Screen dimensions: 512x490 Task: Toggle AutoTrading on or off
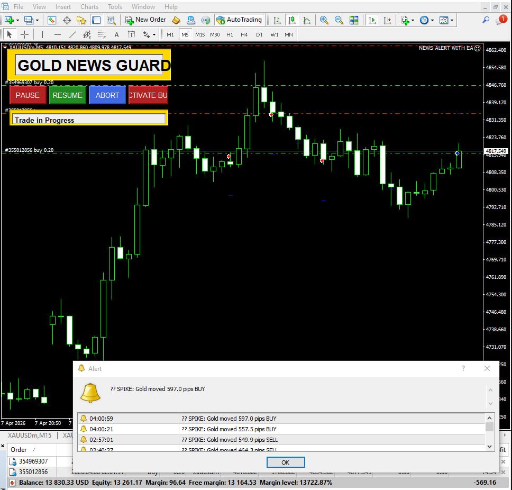pyautogui.click(x=239, y=20)
